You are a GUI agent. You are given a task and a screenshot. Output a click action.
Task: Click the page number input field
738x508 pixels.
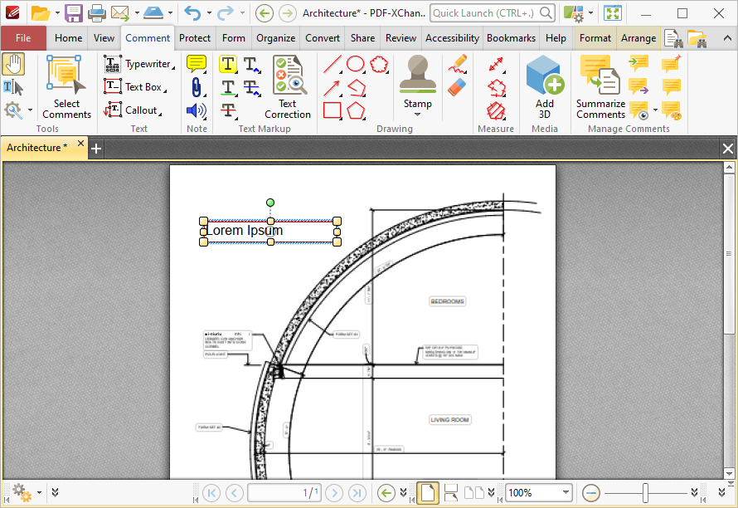click(x=284, y=493)
